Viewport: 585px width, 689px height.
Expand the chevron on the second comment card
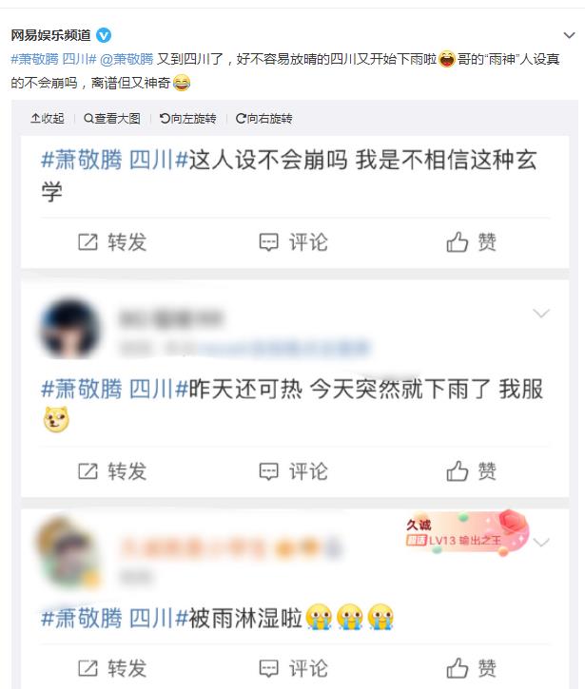[541, 314]
